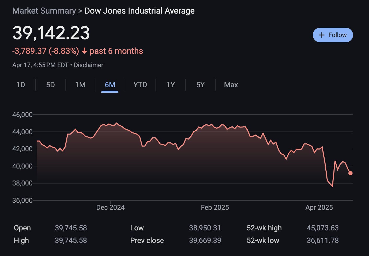Click the 46,000 y-axis label
Image resolution: width=369 pixels, height=256 pixels.
[x=22, y=115]
